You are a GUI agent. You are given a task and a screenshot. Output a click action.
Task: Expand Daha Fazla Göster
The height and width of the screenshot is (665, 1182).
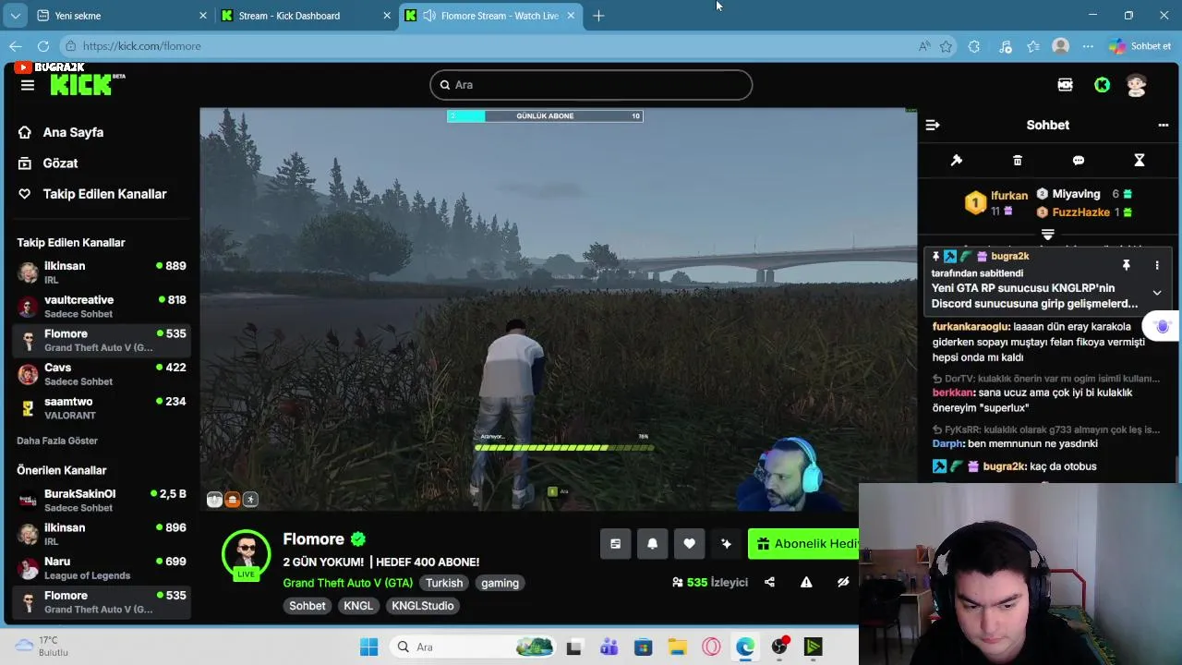coord(57,441)
